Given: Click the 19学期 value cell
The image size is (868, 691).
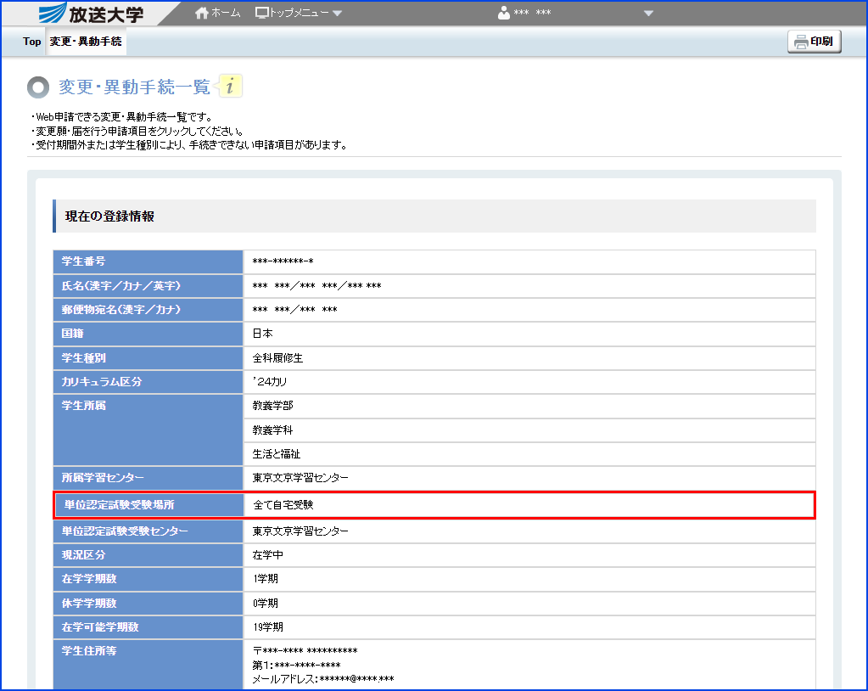Looking at the screenshot, I should point(268,627).
